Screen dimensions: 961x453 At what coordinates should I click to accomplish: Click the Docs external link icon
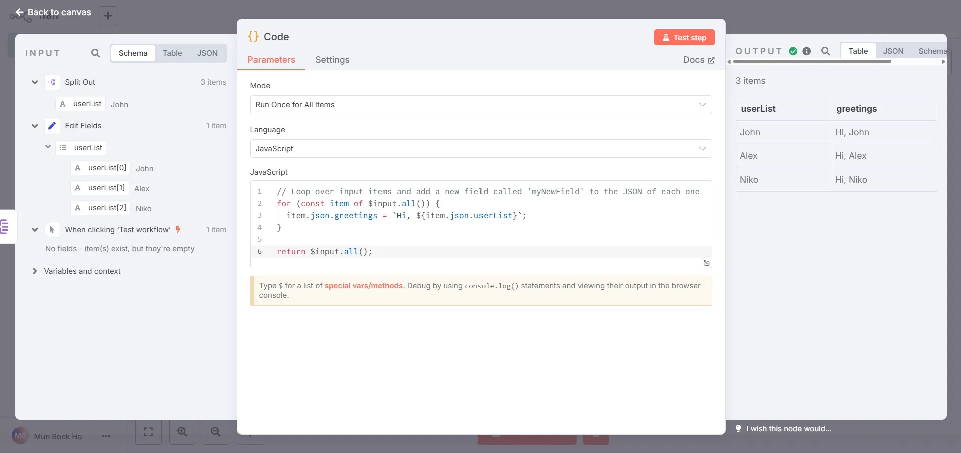pos(711,60)
